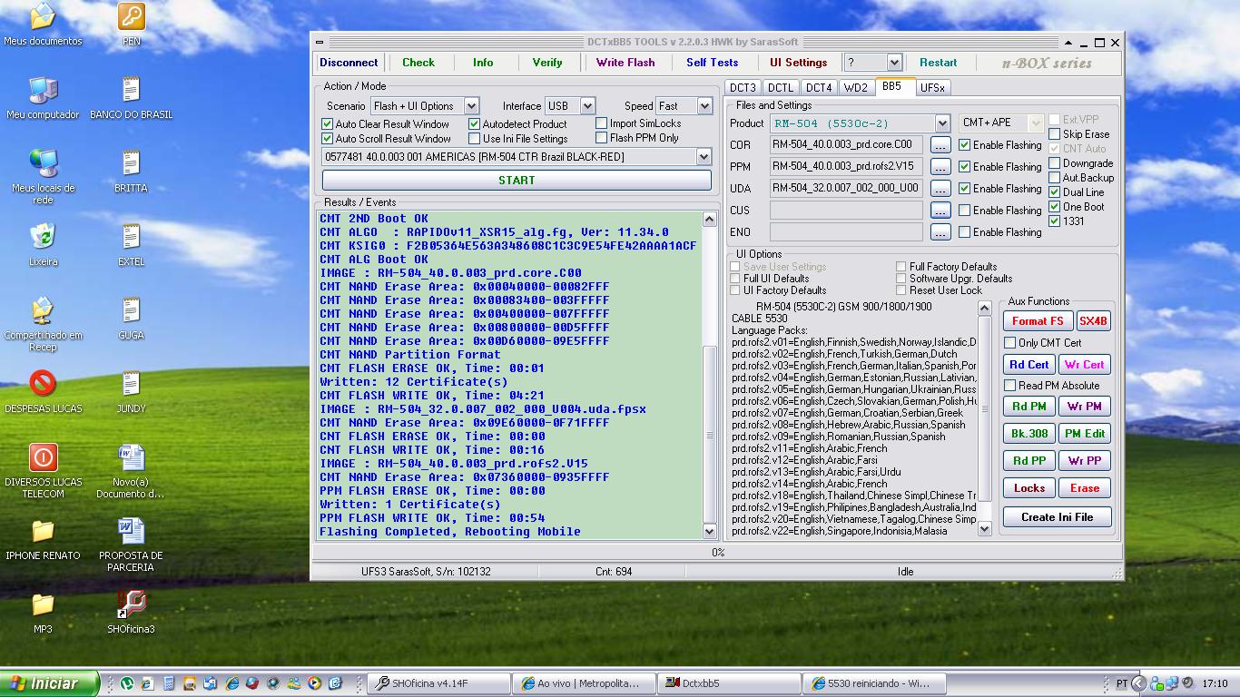Open the IPHONE RENATO folder
This screenshot has width=1240, height=697.
43,538
